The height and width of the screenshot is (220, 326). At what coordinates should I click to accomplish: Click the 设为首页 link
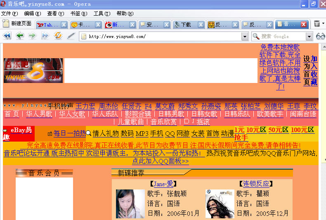[307, 71]
